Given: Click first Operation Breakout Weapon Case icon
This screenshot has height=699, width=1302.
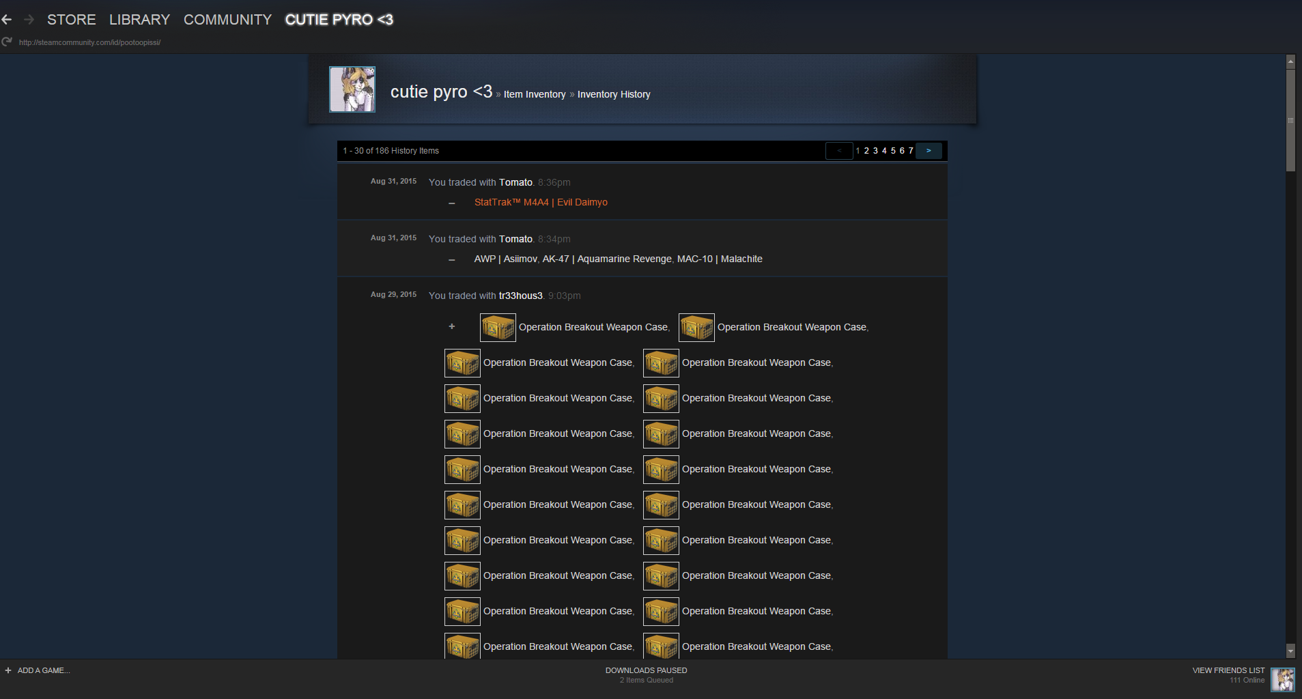Looking at the screenshot, I should pos(498,328).
